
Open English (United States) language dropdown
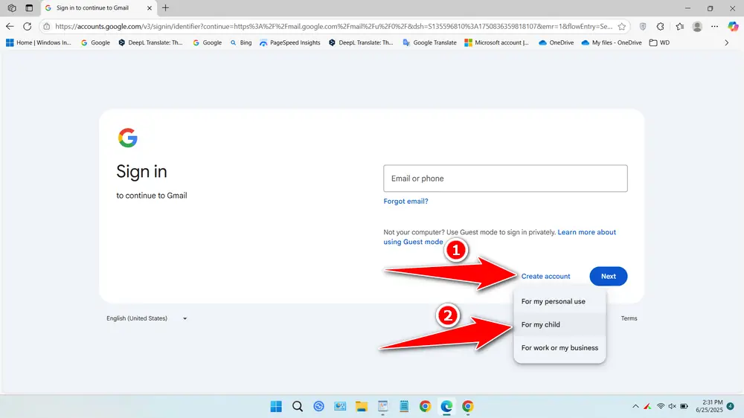click(147, 318)
